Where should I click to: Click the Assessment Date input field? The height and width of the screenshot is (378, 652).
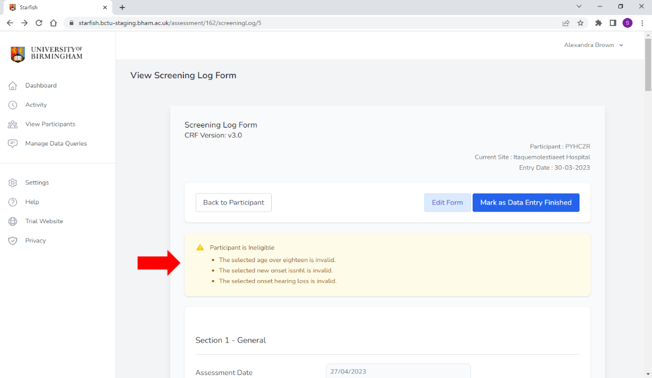tap(398, 372)
